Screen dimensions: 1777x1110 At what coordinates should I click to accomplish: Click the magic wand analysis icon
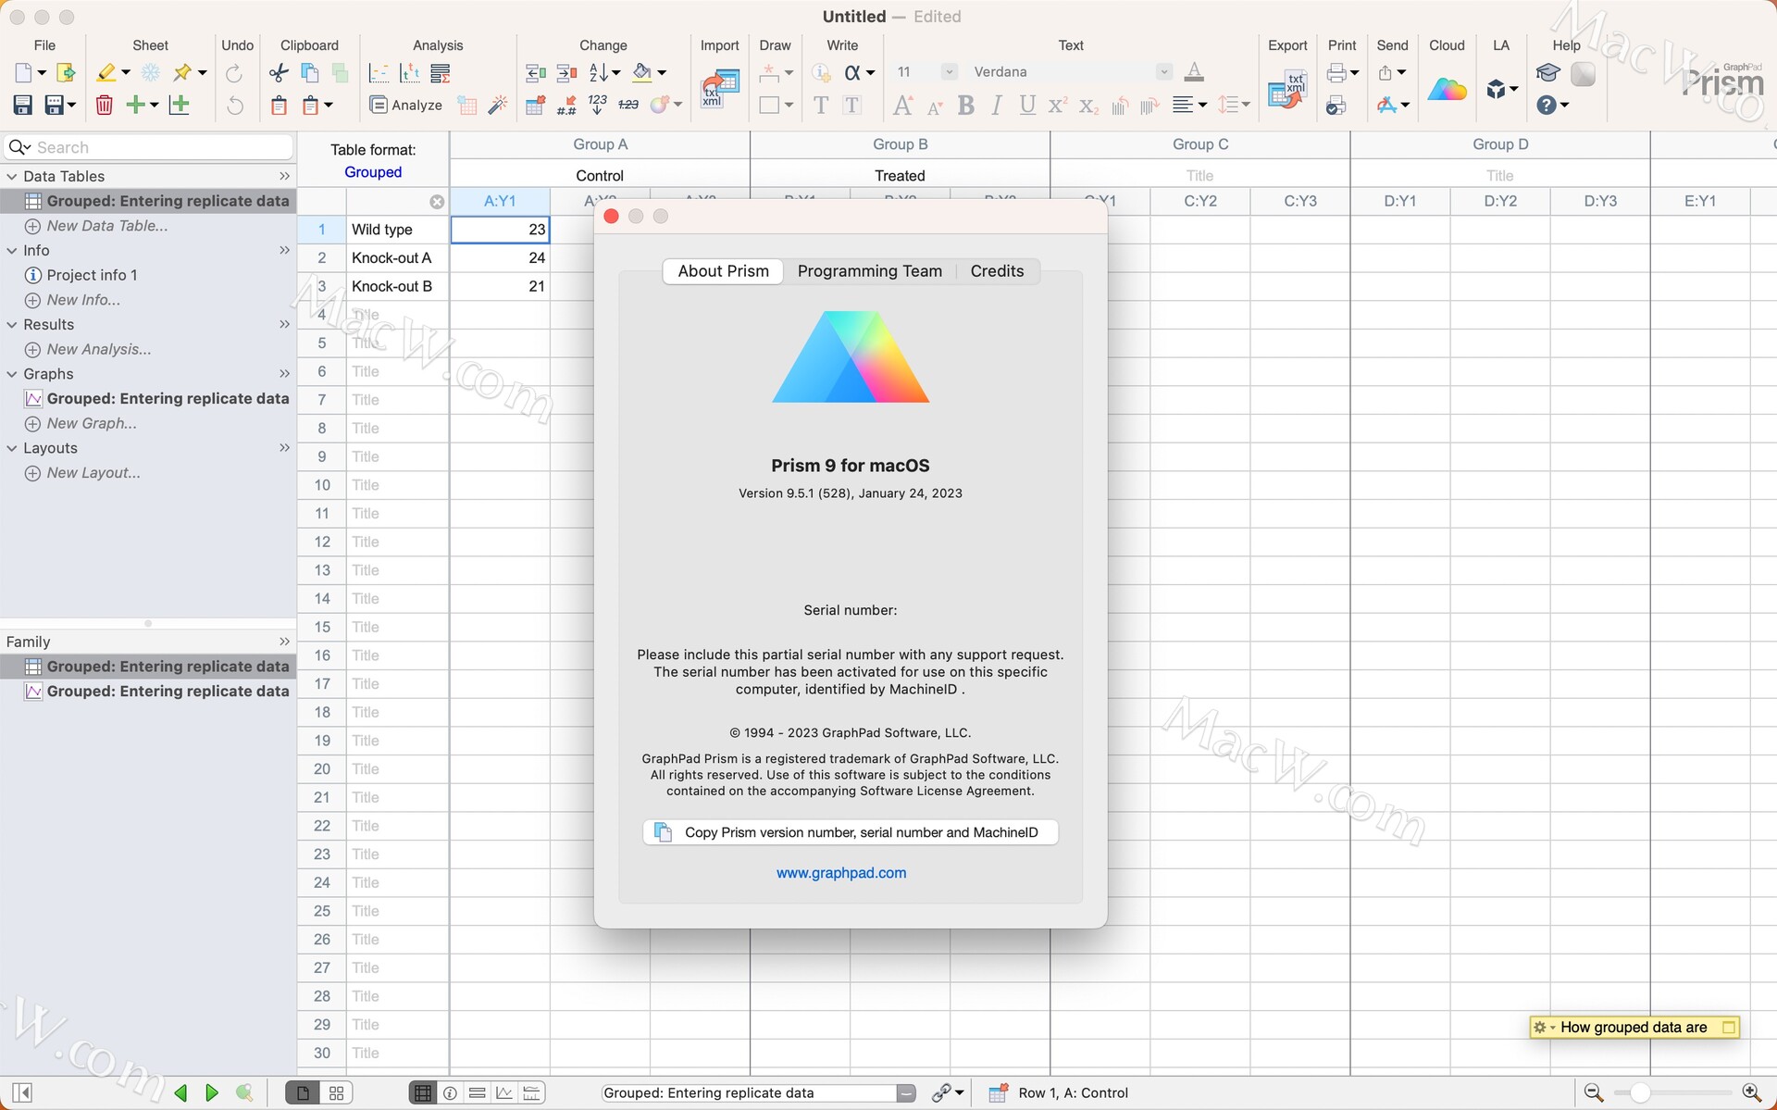(498, 105)
